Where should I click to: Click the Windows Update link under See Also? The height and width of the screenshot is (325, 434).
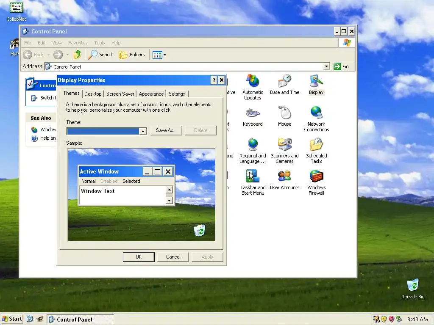point(44,129)
